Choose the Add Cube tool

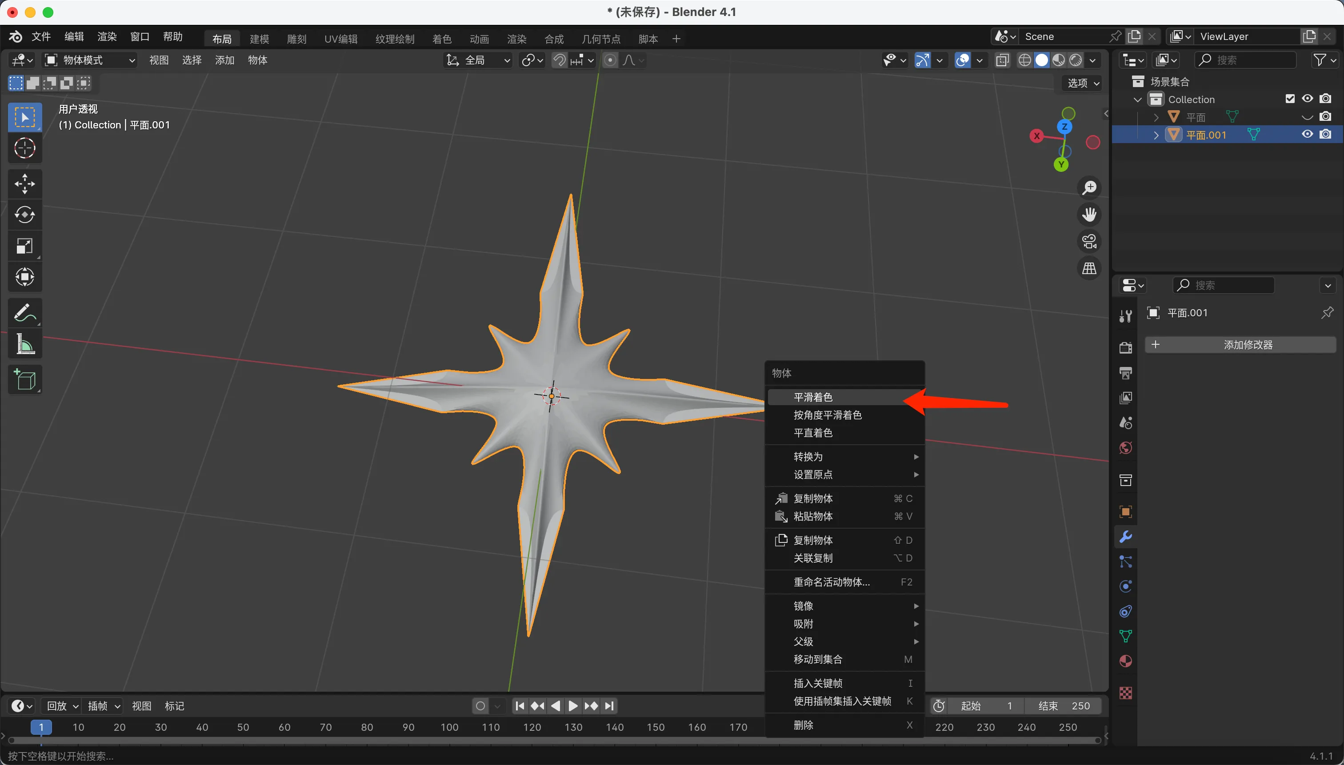25,379
